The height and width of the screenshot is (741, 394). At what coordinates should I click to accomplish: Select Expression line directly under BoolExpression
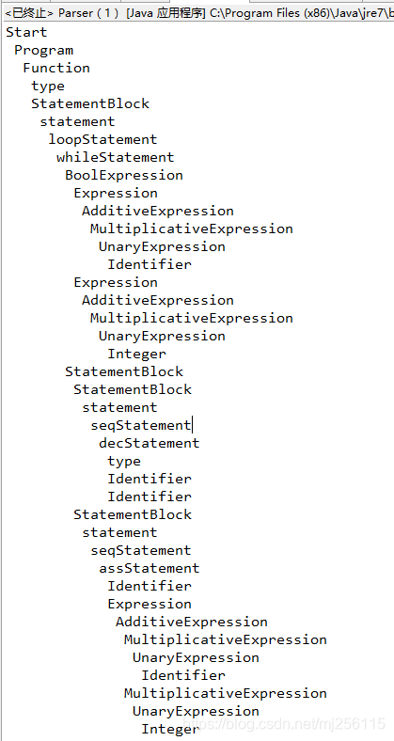[x=116, y=194]
